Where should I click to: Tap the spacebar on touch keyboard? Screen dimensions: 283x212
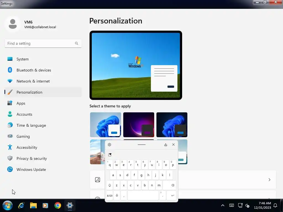point(143,196)
